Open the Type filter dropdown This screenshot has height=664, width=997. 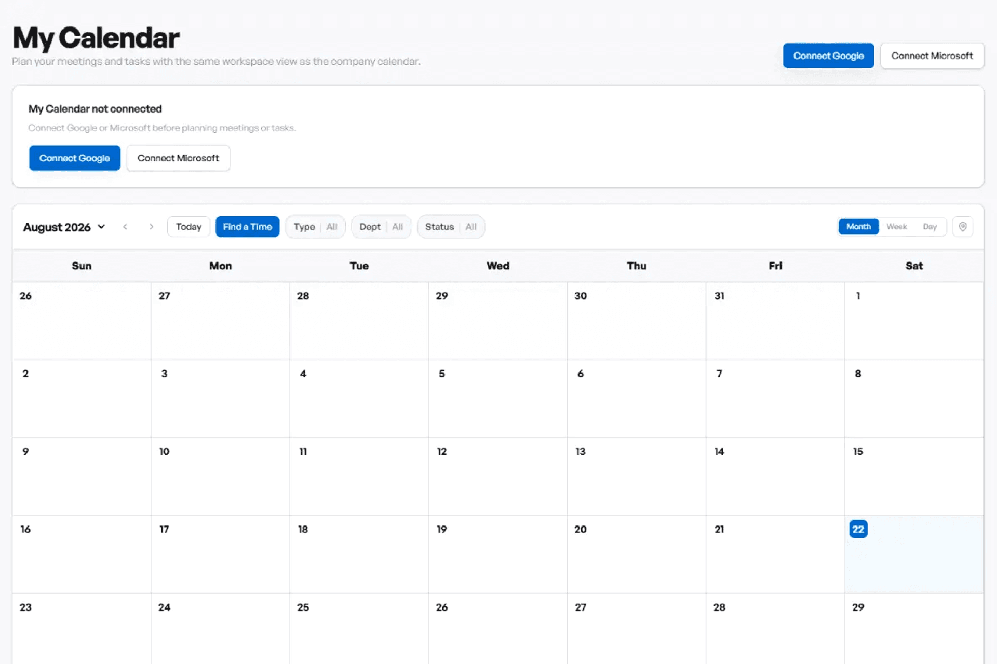[315, 227]
